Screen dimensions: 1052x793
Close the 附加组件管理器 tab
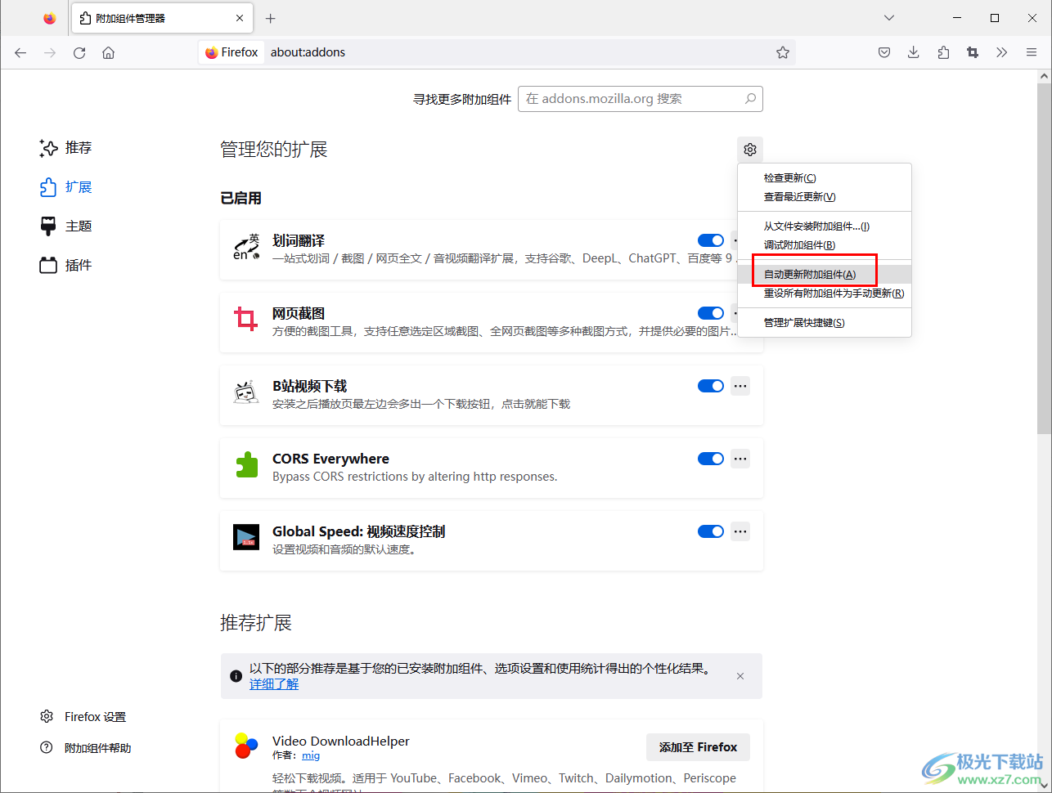tap(240, 18)
